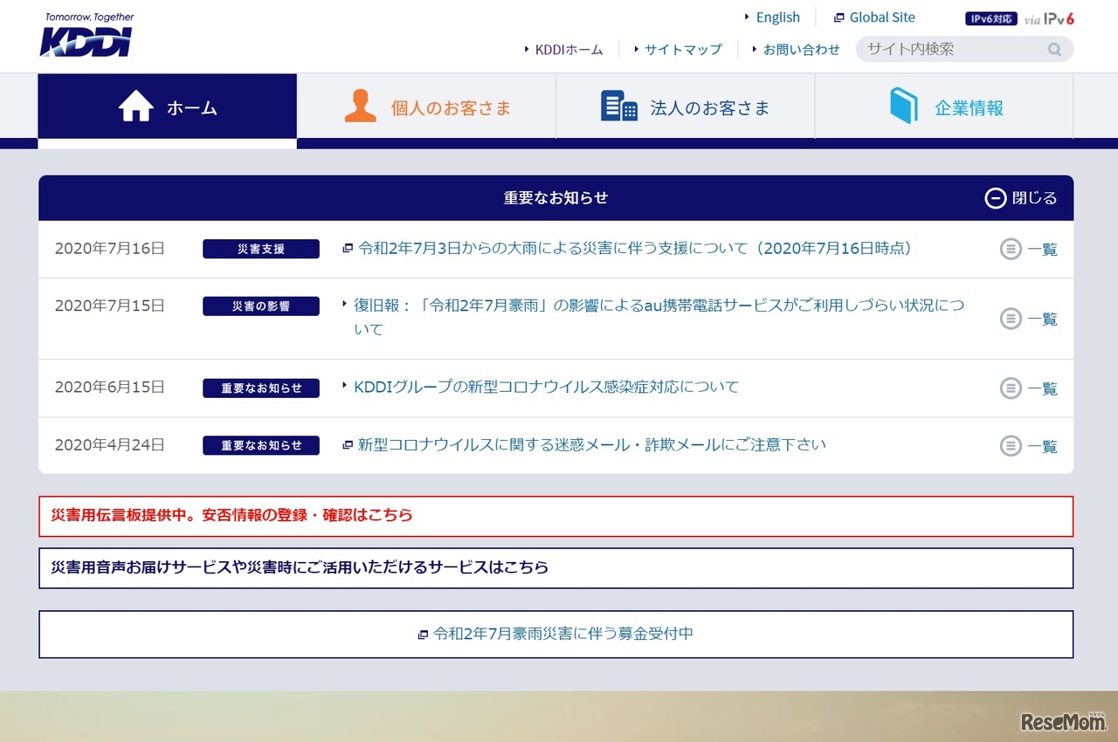Viewport: 1118px width, 742px height.
Task: Open サイトマップ
Action: coord(683,50)
